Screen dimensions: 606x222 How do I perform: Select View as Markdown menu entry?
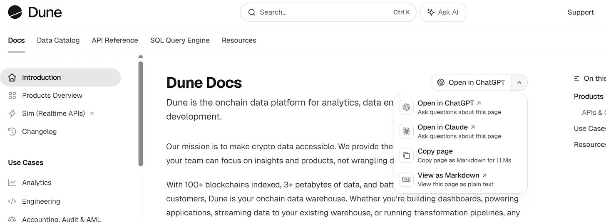click(x=461, y=180)
